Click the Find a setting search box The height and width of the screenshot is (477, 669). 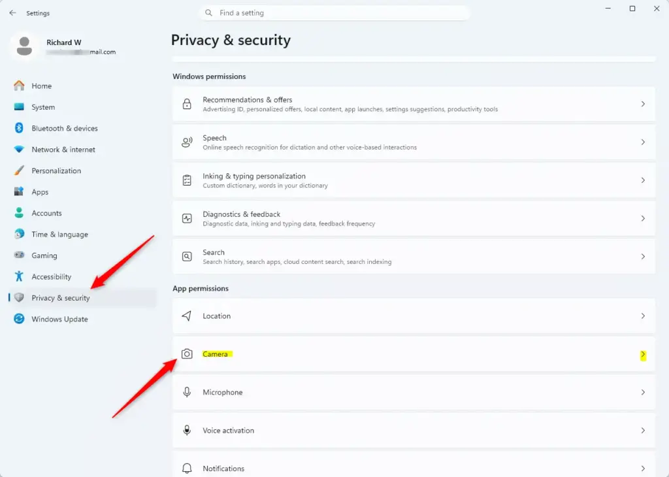point(334,13)
